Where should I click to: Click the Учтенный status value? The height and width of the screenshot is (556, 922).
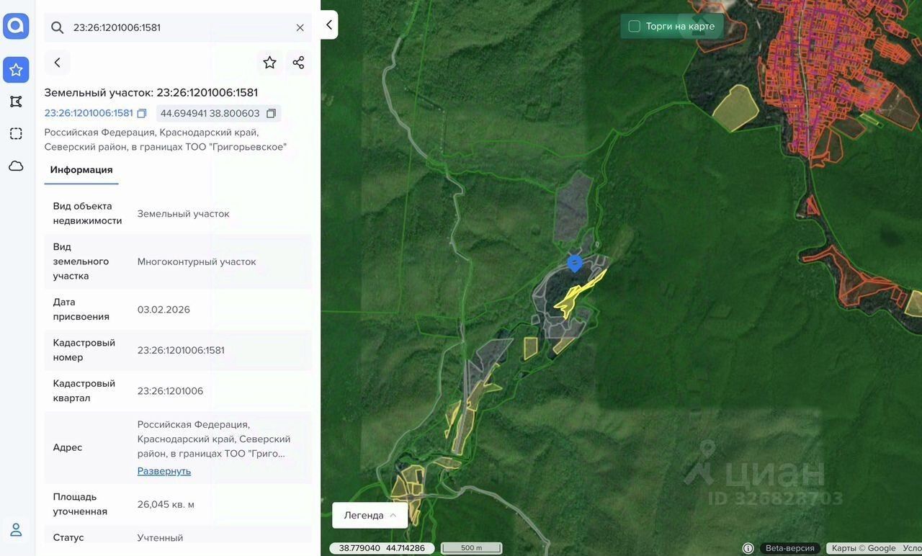pyautogui.click(x=160, y=538)
